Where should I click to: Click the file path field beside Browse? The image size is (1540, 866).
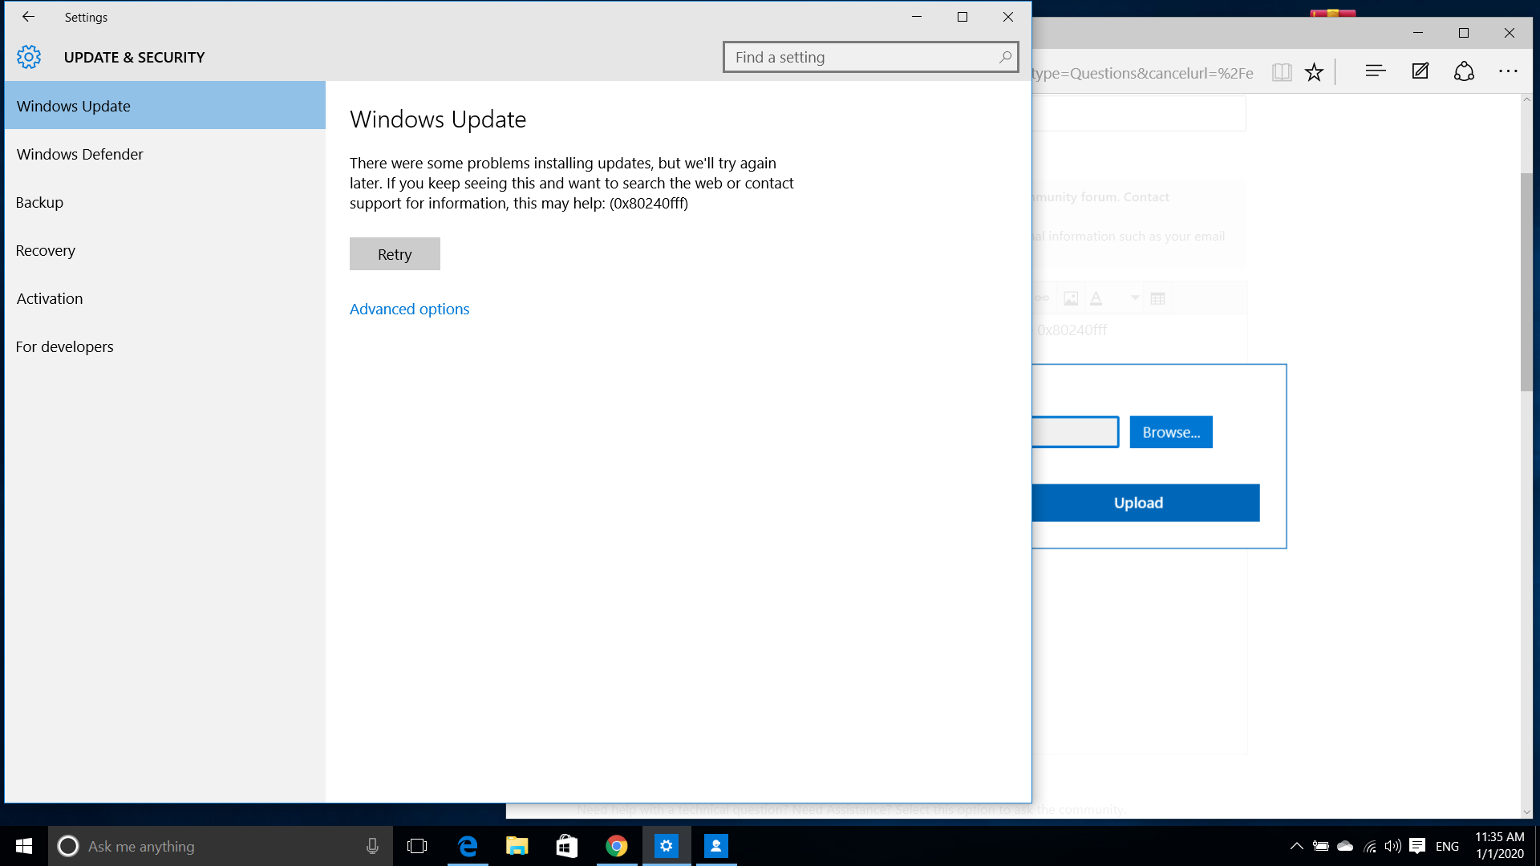tap(1075, 432)
